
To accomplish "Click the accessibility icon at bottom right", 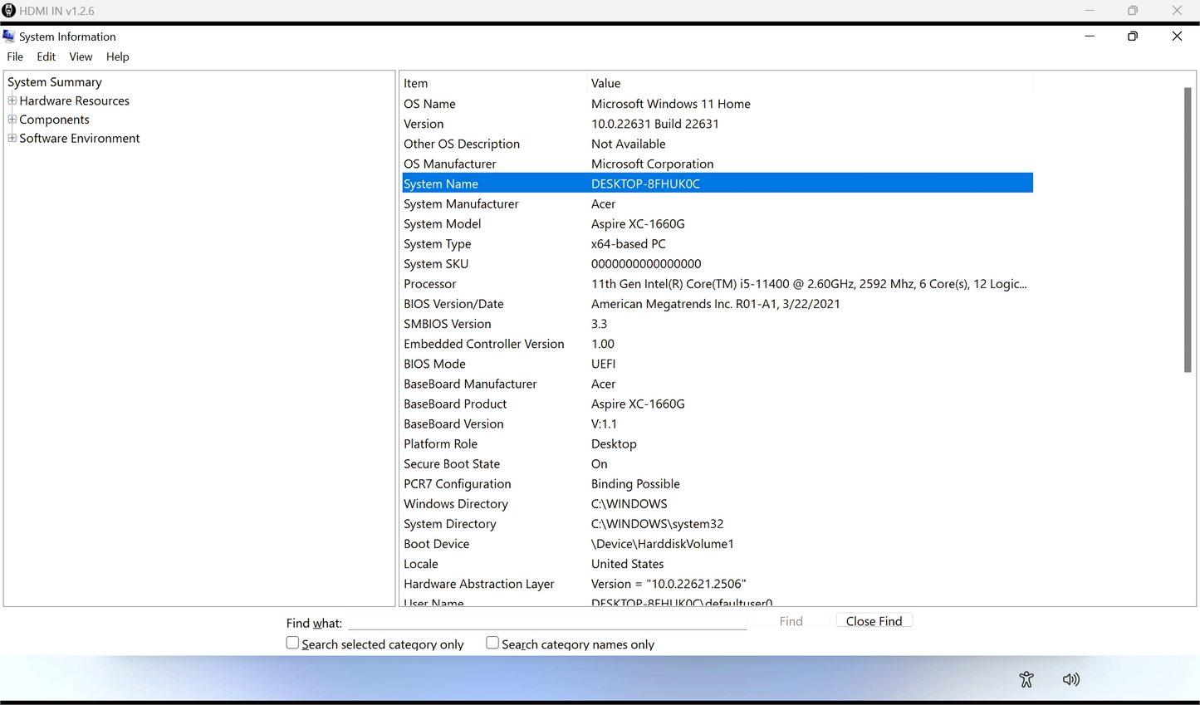I will [1026, 679].
